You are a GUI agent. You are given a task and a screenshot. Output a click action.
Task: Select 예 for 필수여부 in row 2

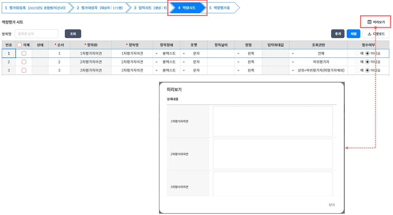point(357,62)
